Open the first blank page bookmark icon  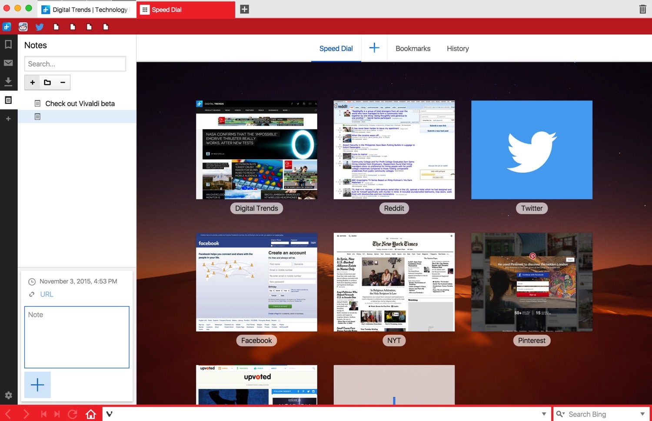coord(56,27)
